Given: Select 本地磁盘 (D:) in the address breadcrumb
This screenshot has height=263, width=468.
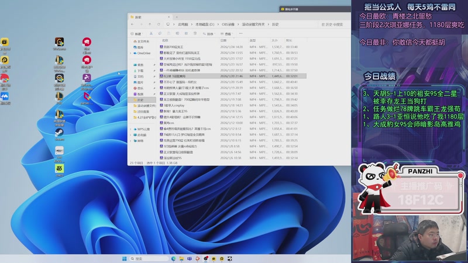Looking at the screenshot, I should (x=205, y=25).
